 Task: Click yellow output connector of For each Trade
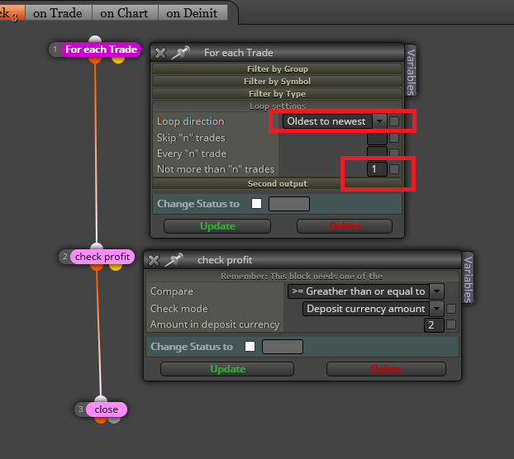click(x=118, y=59)
